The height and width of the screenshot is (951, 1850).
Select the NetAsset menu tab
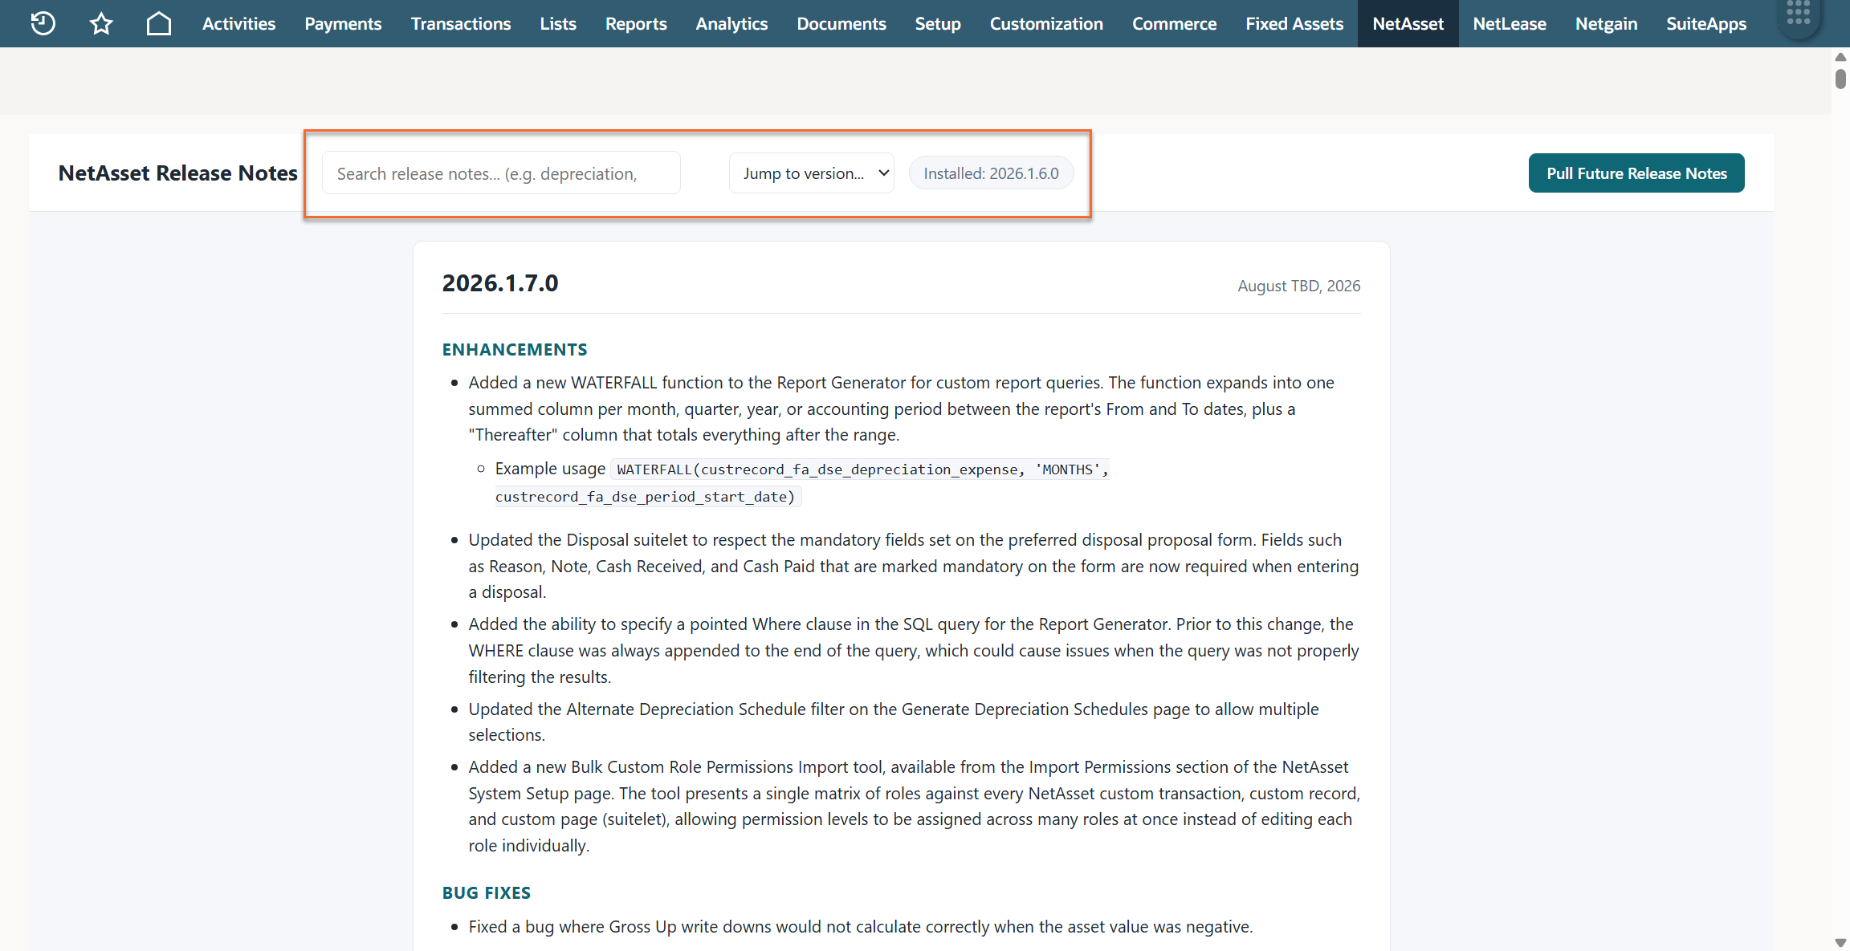[1408, 23]
